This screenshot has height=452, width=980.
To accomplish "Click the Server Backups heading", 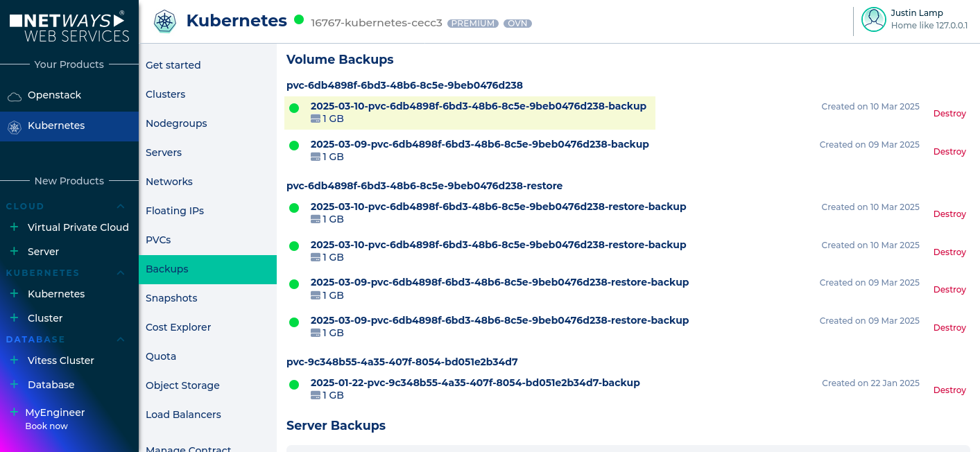I will click(336, 426).
